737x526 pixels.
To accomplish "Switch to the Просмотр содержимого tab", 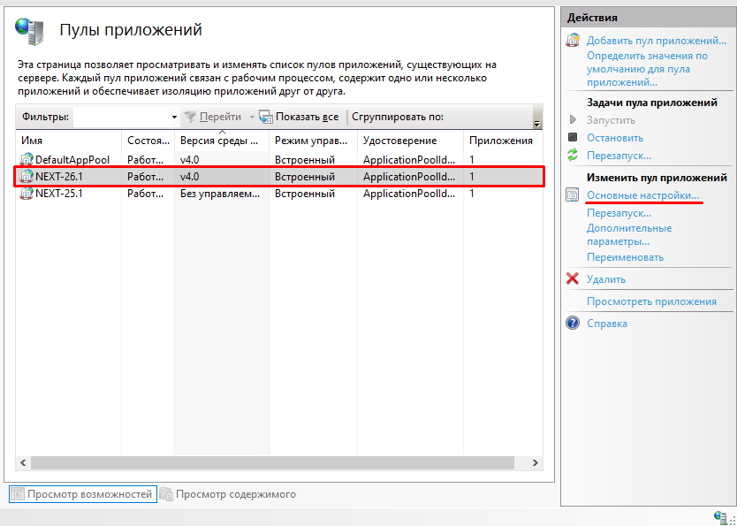I will click(x=224, y=493).
